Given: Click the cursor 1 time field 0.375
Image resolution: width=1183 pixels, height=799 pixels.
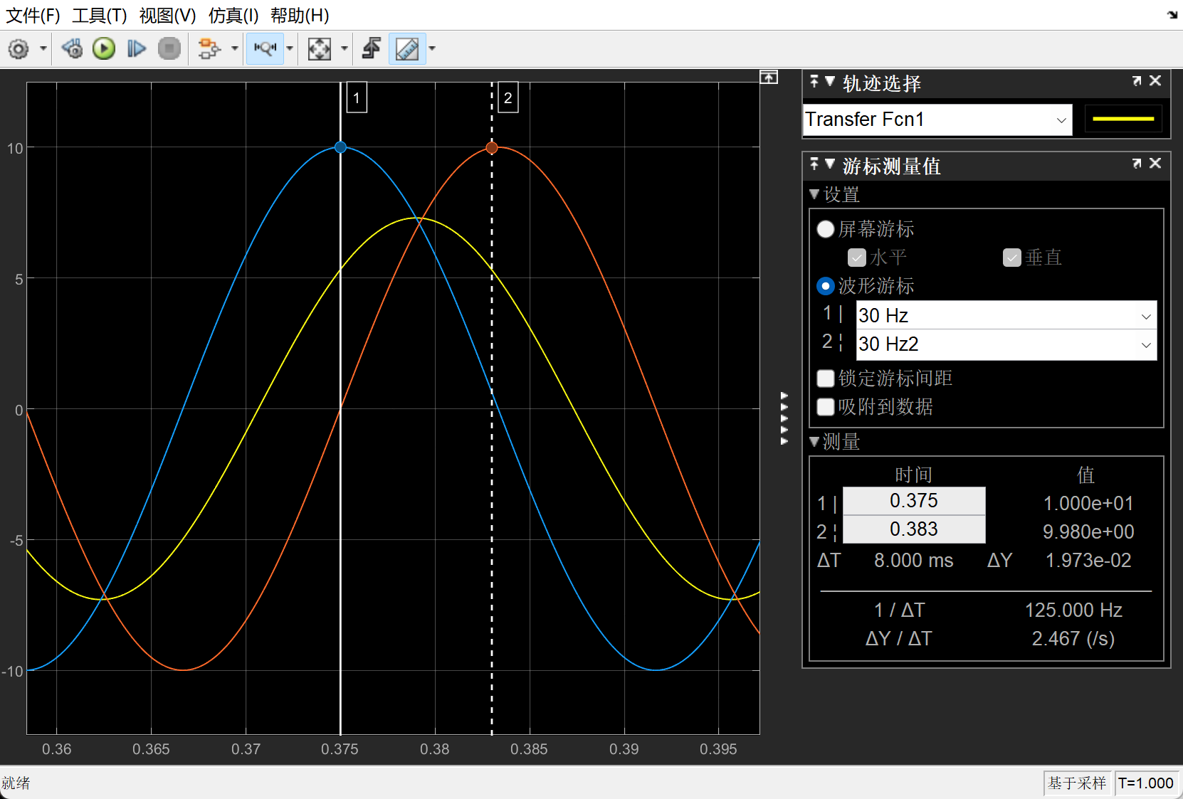Looking at the screenshot, I should click(x=914, y=501).
